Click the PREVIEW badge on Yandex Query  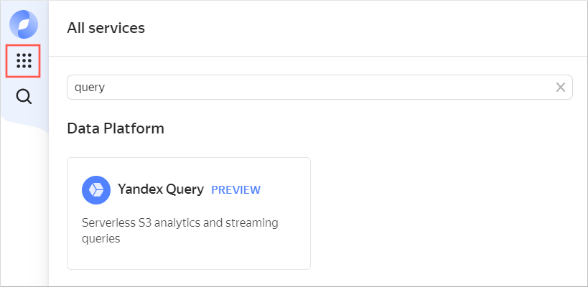[x=235, y=190]
